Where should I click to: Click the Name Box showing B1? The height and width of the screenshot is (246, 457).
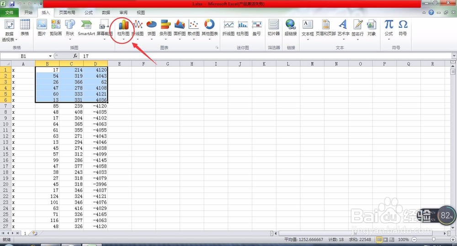24,56
